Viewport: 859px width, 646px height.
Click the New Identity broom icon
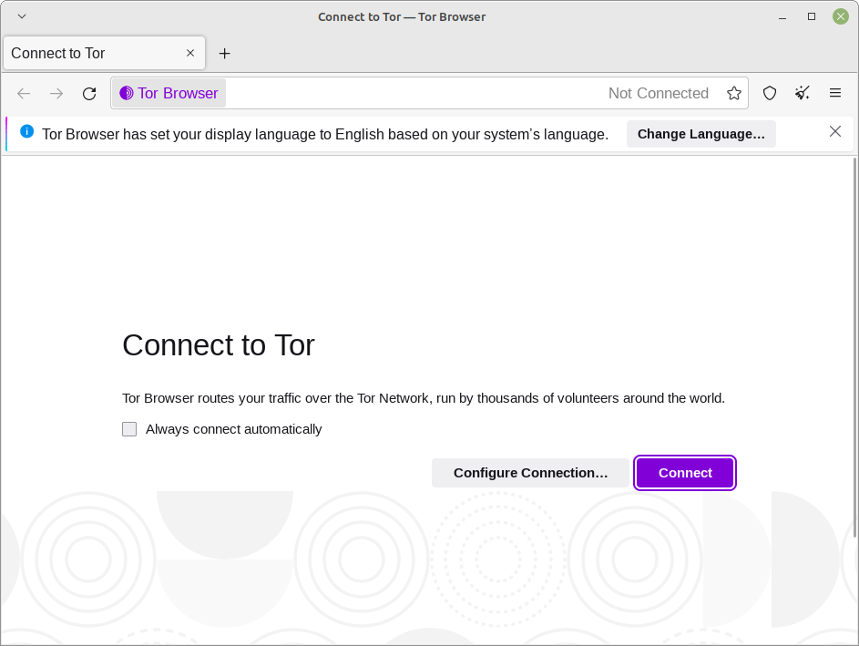[x=803, y=93]
